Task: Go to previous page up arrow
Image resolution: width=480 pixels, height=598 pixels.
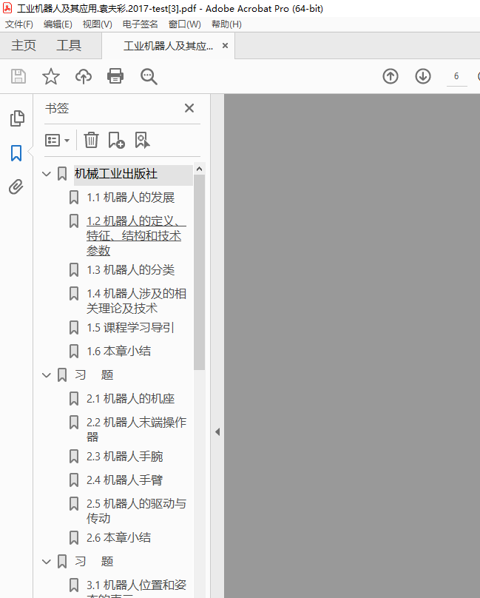Action: point(390,76)
